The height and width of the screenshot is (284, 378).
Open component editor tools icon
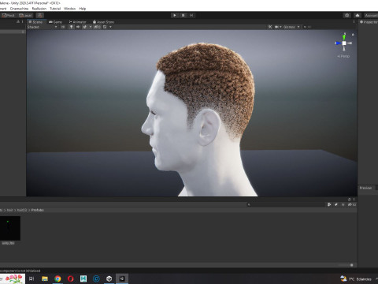270,27
